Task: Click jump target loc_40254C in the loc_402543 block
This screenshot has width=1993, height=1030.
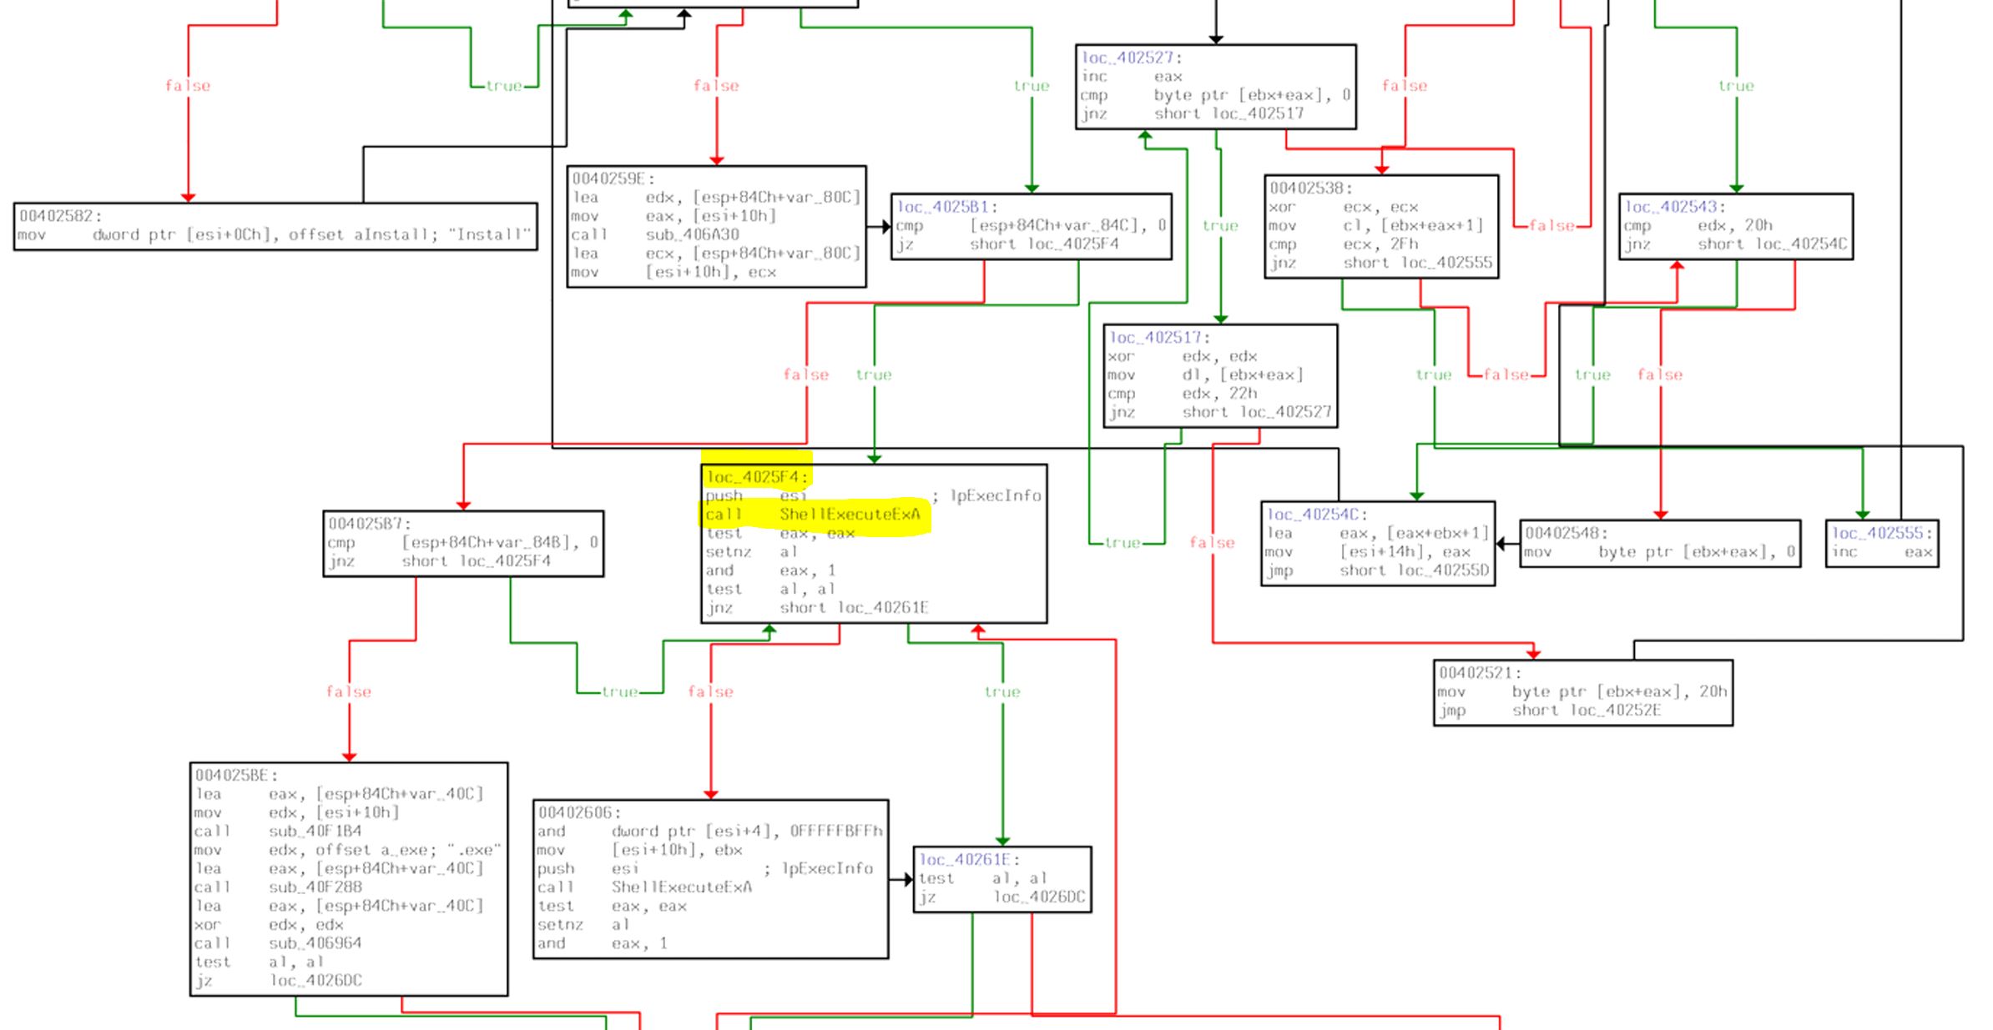Action: click(x=1802, y=244)
